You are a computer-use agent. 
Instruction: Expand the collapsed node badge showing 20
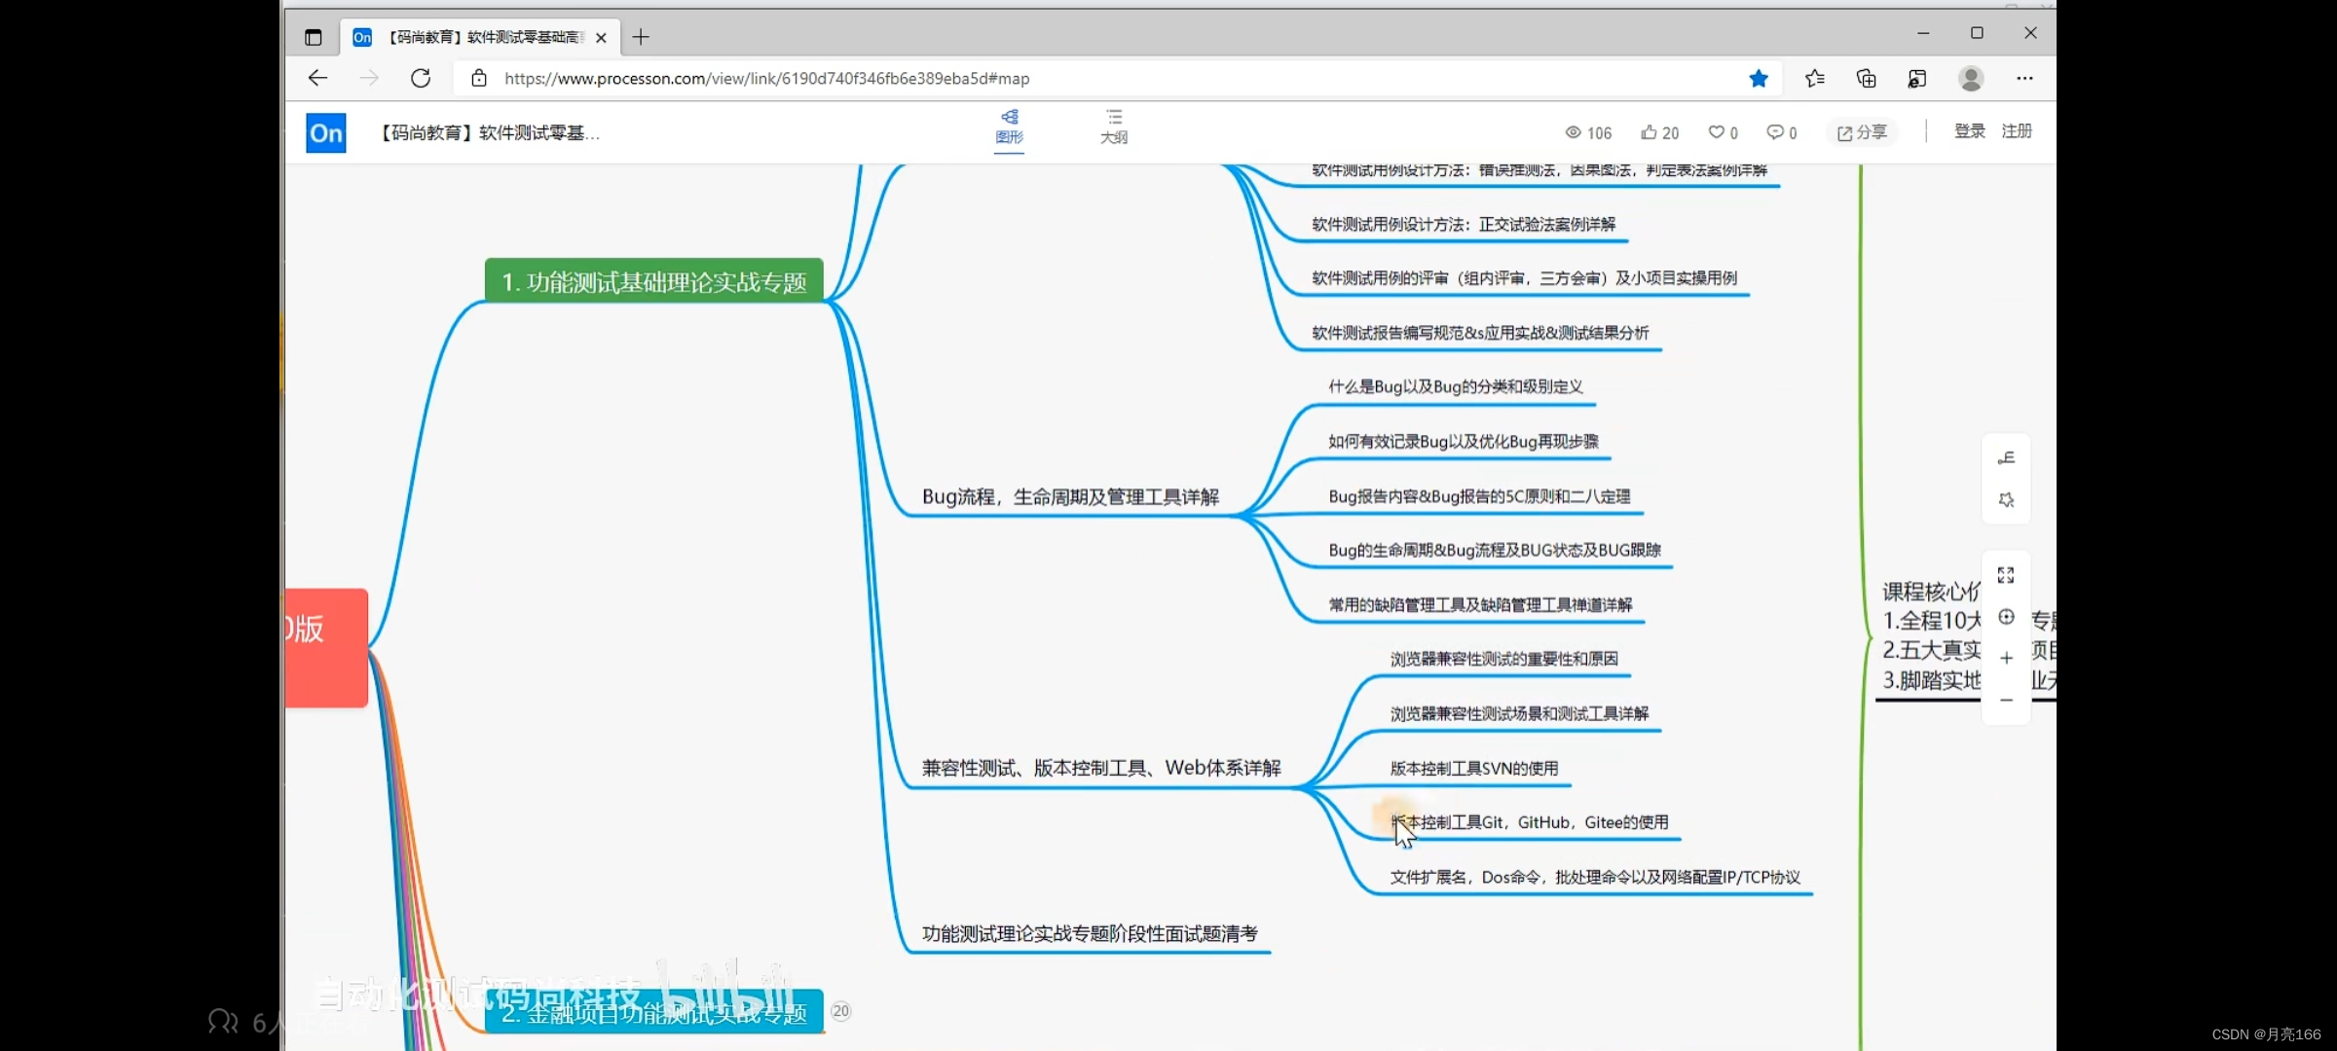841,1011
